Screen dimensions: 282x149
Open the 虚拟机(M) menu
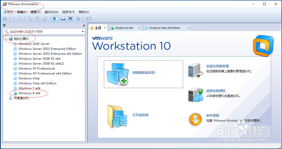51,12
